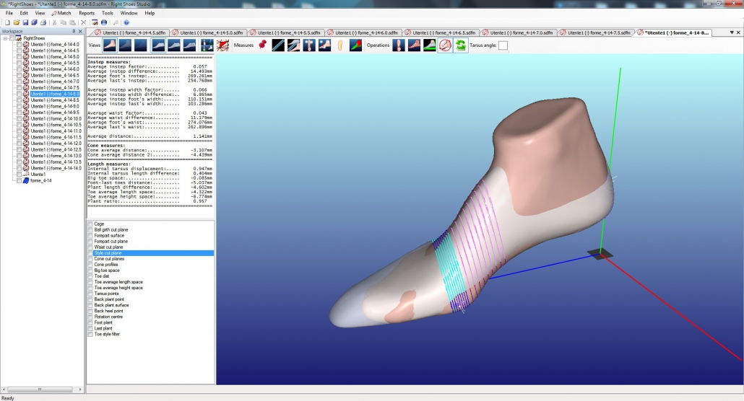744x401 pixels.
Task: Click the green refresh arrows icon
Action: click(x=460, y=45)
